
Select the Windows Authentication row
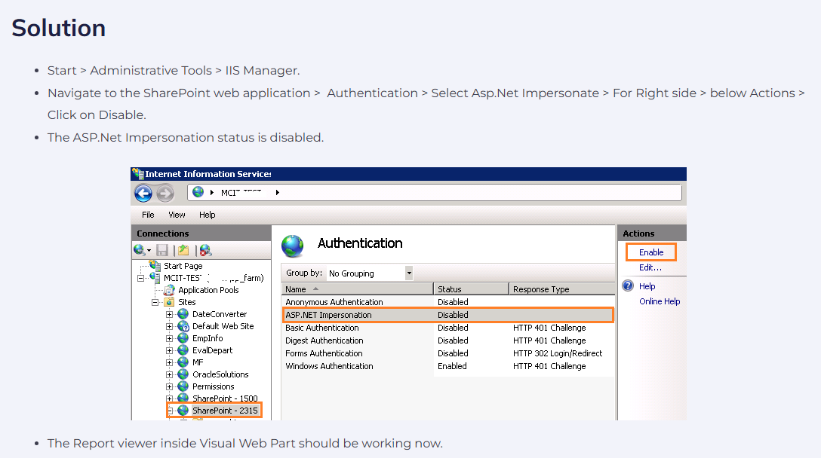click(447, 366)
